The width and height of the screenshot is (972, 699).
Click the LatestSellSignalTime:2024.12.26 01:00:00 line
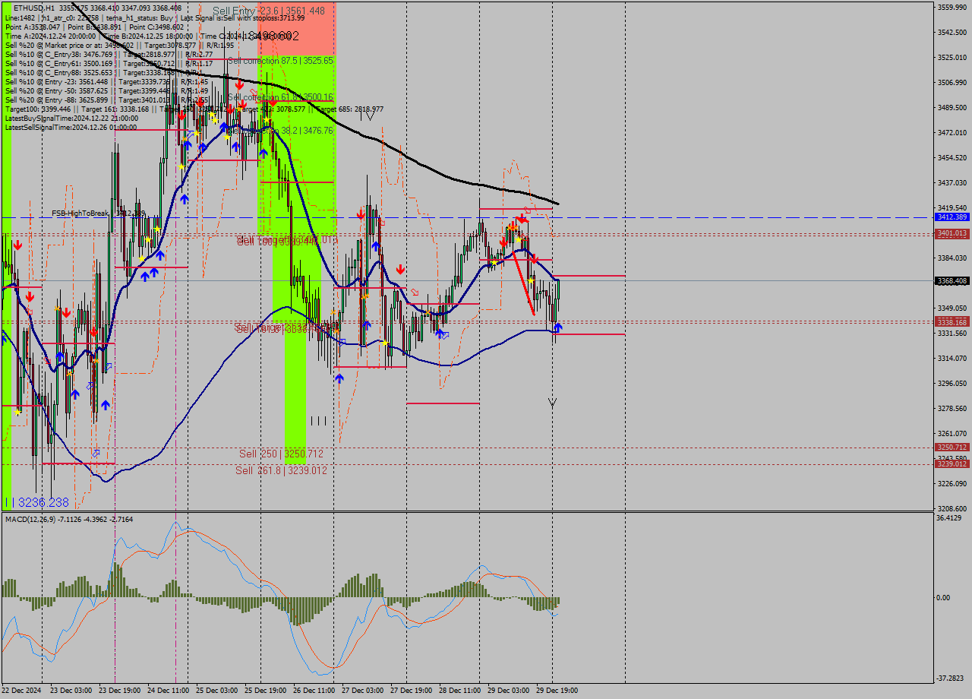pos(71,128)
